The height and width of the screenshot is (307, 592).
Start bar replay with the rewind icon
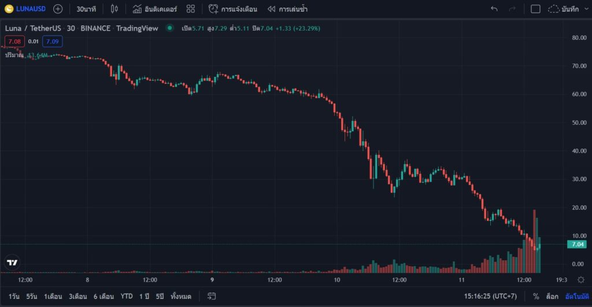tap(271, 9)
